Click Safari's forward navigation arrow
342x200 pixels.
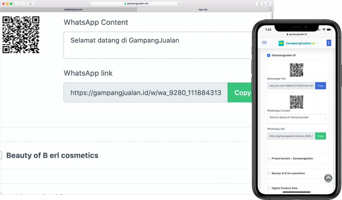[x=23, y=4]
